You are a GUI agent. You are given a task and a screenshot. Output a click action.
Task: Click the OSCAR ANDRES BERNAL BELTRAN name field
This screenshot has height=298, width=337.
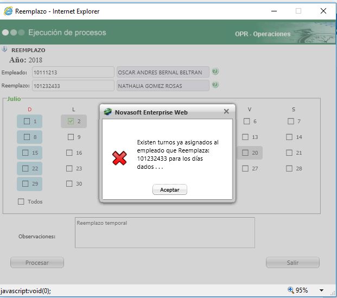(x=163, y=72)
